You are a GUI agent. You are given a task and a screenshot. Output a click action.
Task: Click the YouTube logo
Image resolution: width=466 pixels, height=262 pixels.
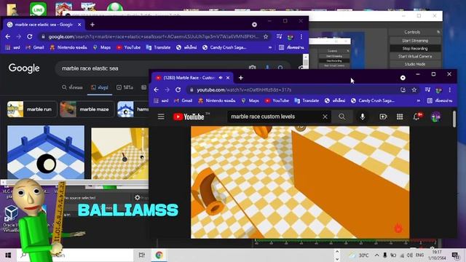click(x=189, y=116)
